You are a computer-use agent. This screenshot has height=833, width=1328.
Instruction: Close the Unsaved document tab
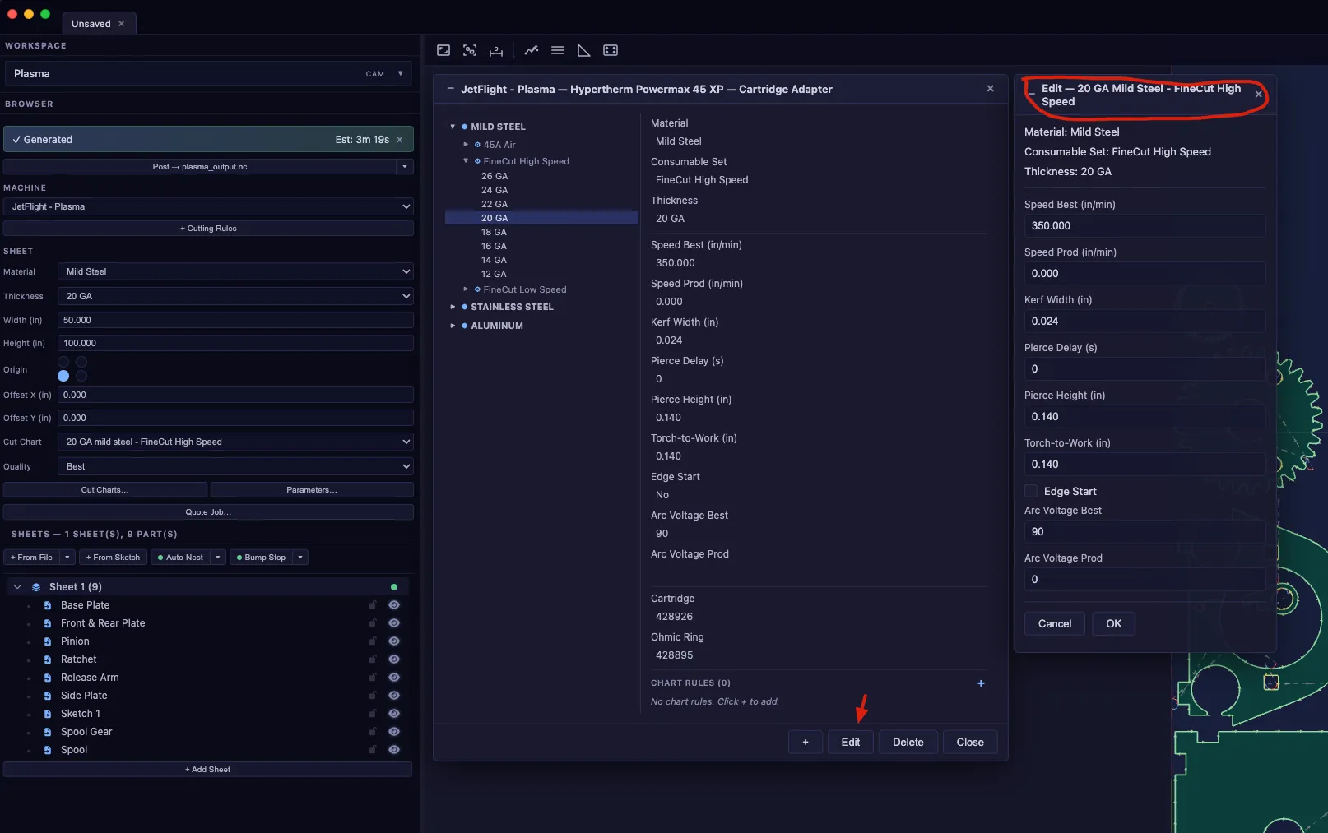[x=122, y=24]
